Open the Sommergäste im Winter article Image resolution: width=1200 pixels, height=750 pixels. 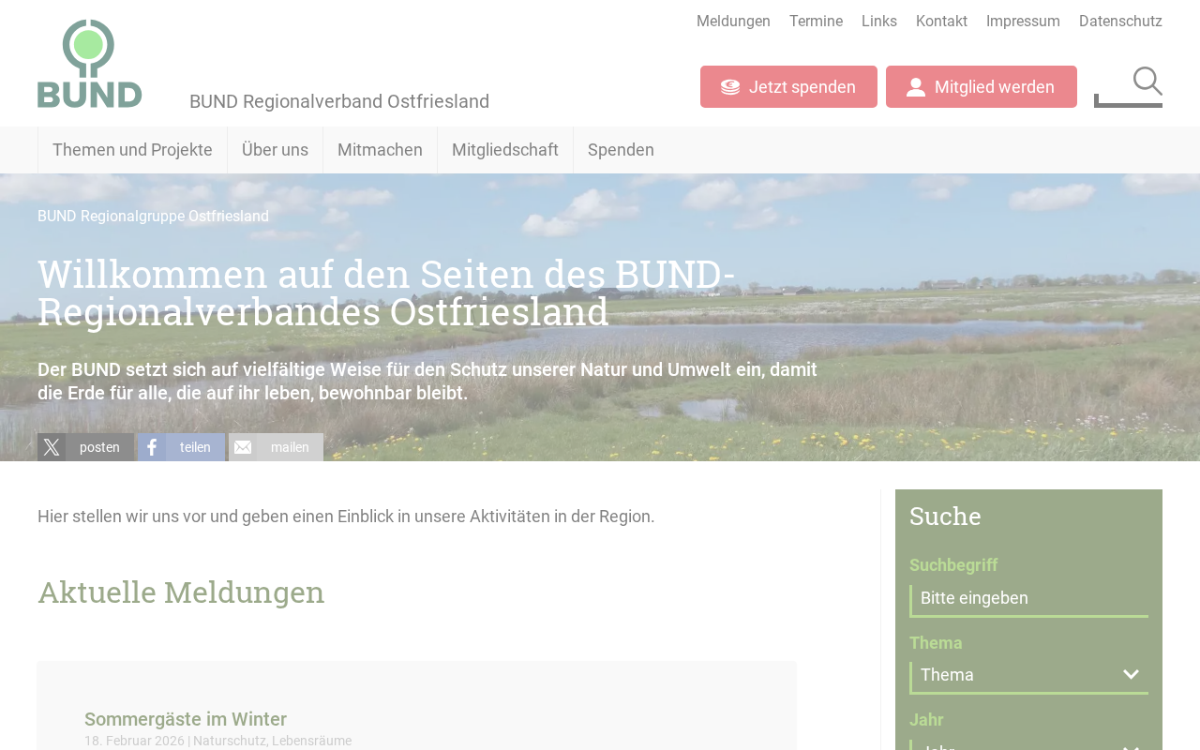tap(186, 719)
